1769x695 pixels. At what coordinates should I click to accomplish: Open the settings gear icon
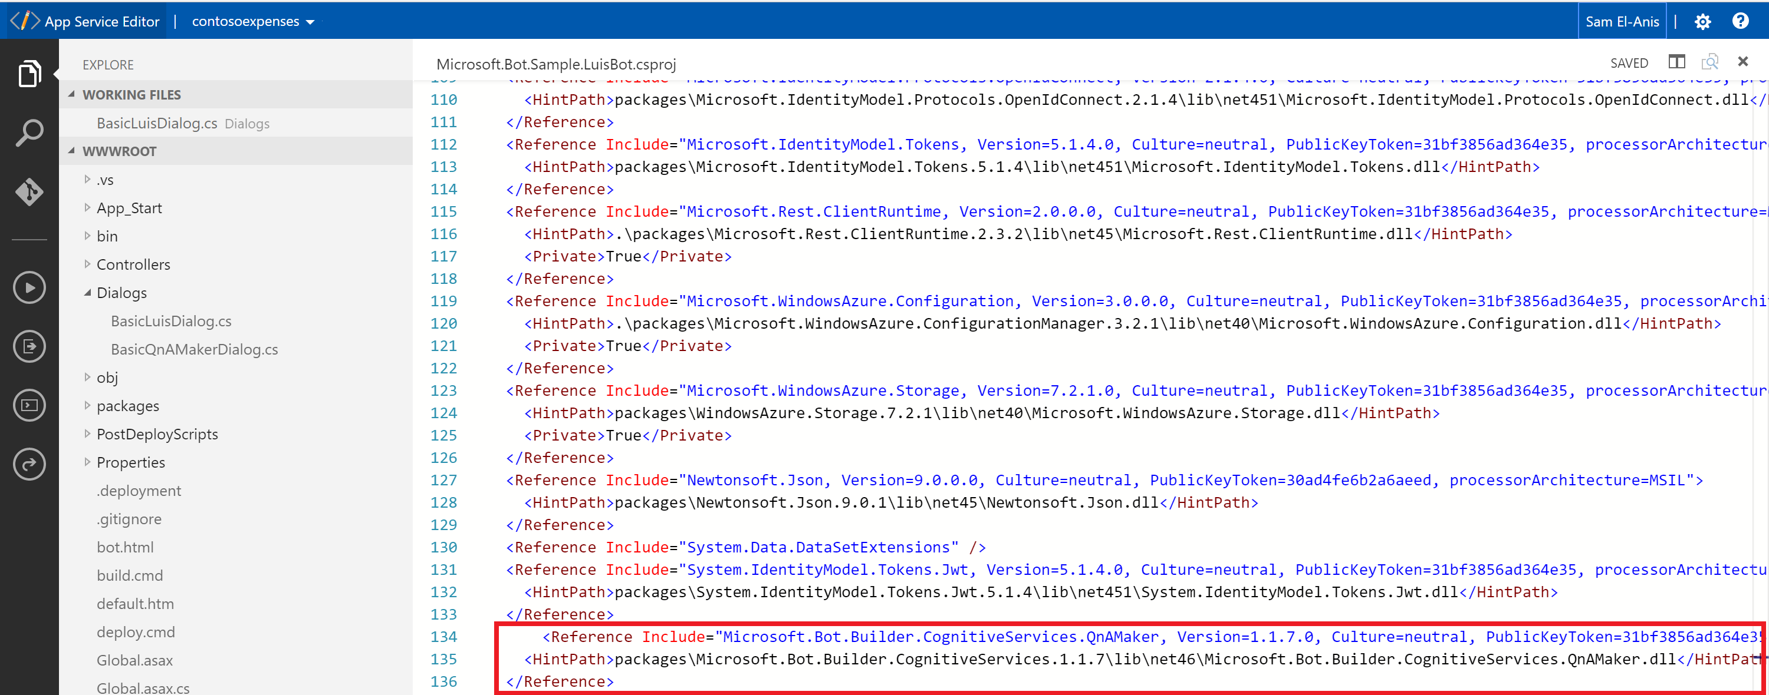(x=1702, y=22)
